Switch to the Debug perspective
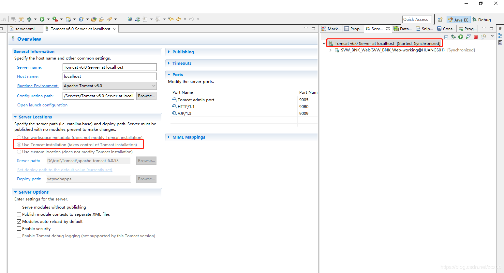Viewport: 504px width, 273px height. [482, 20]
